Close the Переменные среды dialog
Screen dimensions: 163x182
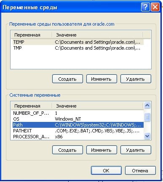[155, 7]
